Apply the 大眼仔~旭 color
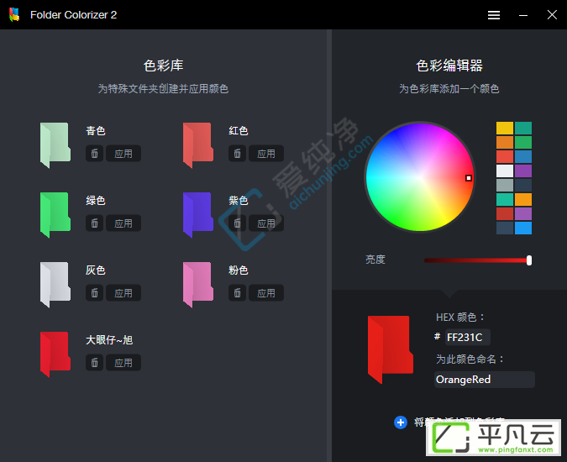This screenshot has width=567, height=462. coord(123,363)
